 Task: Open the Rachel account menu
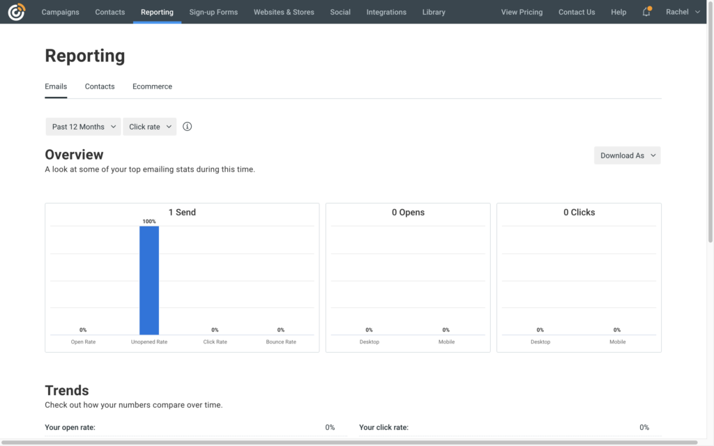683,12
